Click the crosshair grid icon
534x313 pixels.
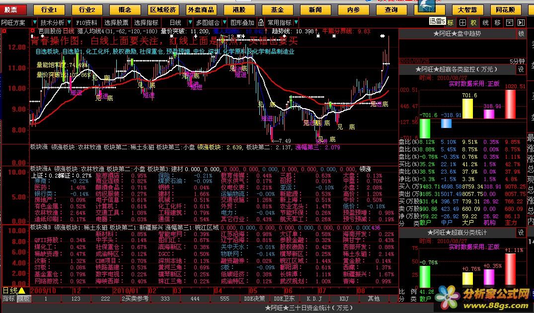[x=462, y=23]
